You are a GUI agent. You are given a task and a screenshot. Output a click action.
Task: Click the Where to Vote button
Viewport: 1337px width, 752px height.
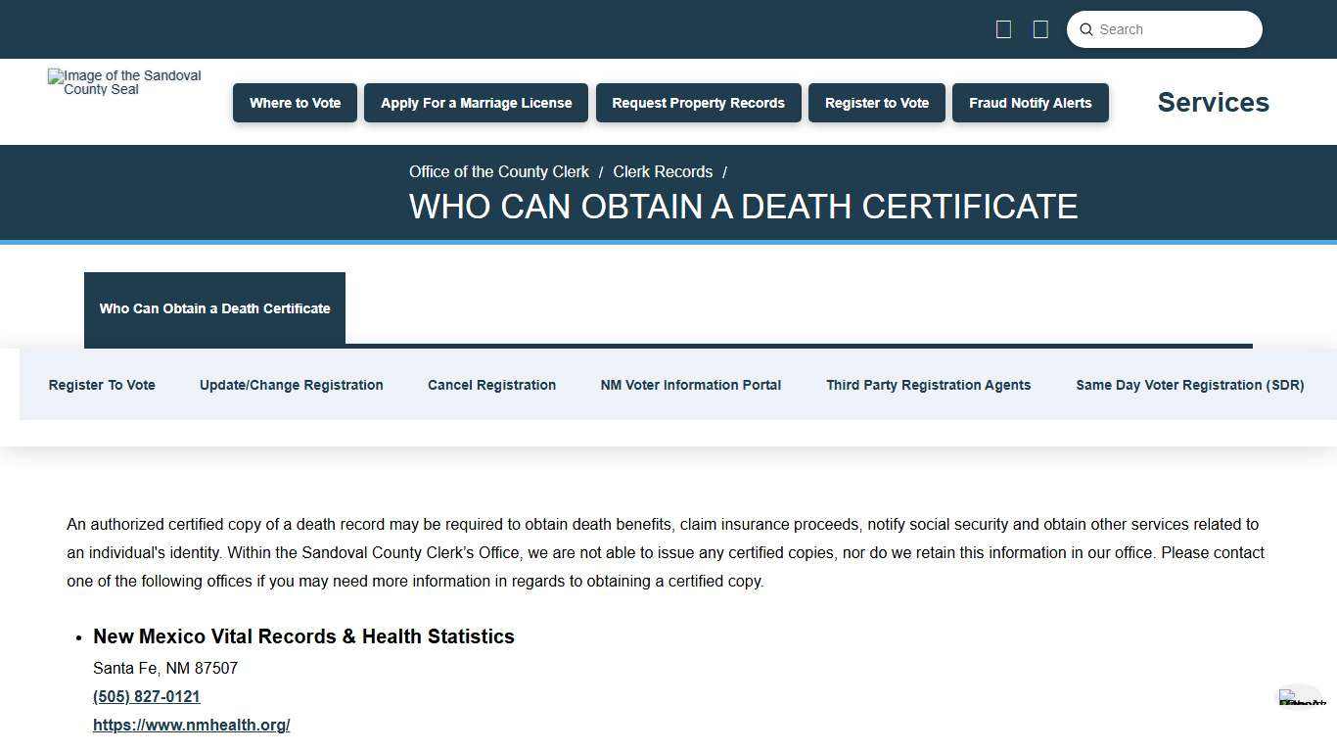point(295,102)
